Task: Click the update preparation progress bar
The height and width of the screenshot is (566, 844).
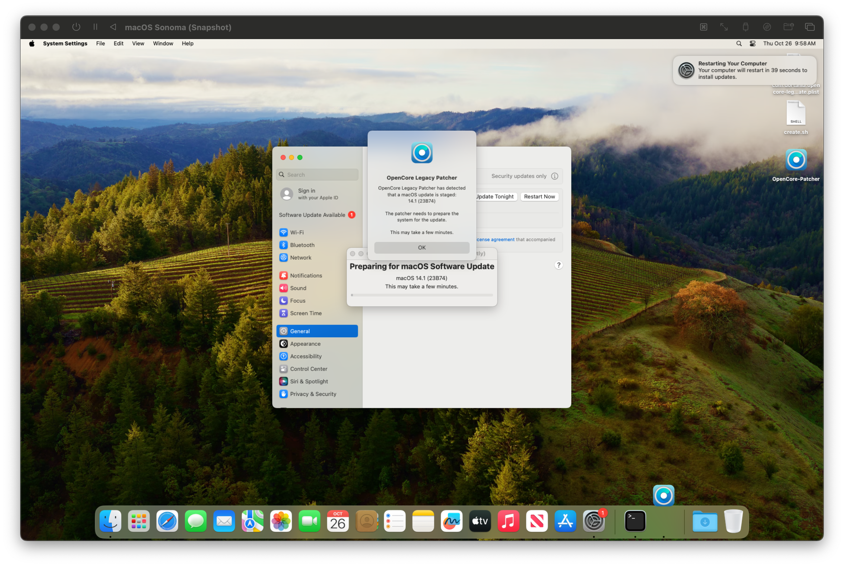Action: (422, 295)
